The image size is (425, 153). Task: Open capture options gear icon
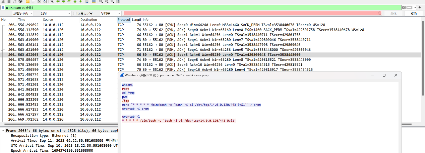pos(20,1)
